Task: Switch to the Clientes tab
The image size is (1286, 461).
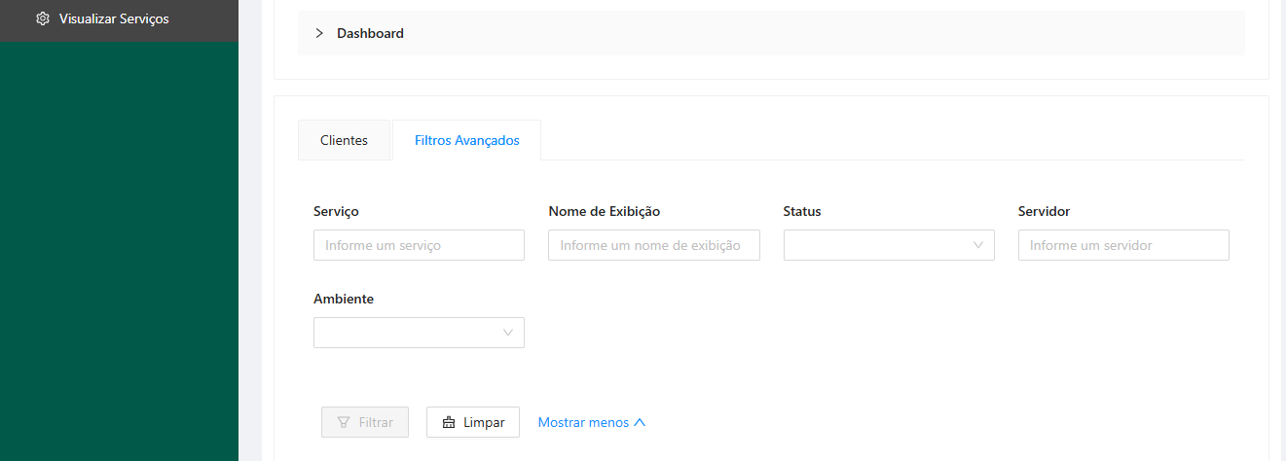Action: point(344,140)
